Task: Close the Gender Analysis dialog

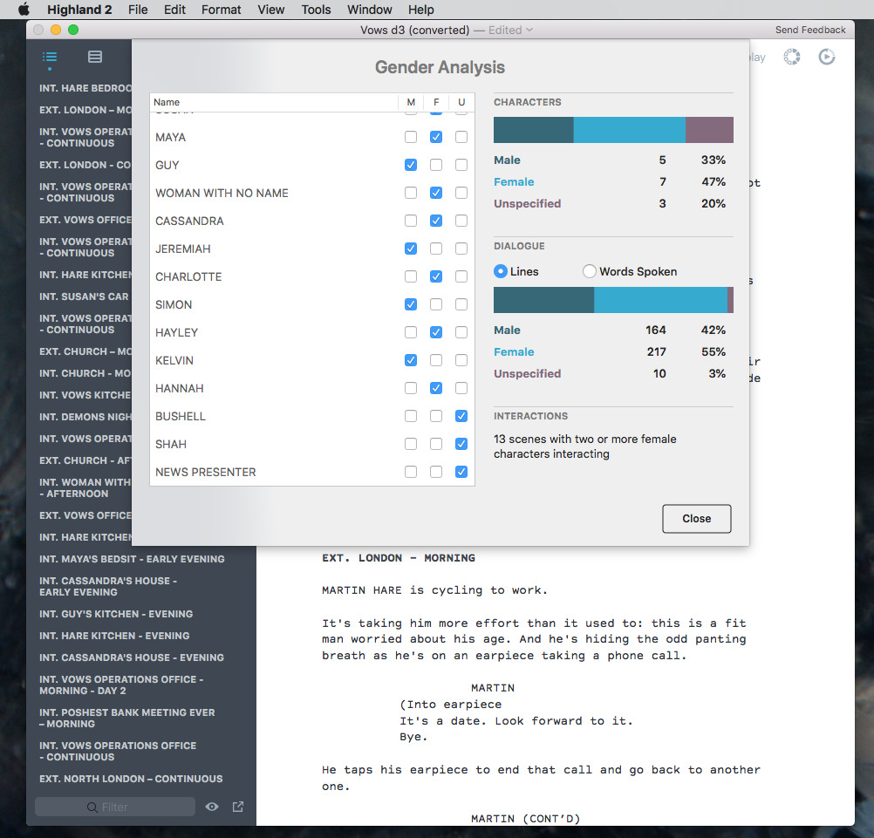Action: coord(697,519)
